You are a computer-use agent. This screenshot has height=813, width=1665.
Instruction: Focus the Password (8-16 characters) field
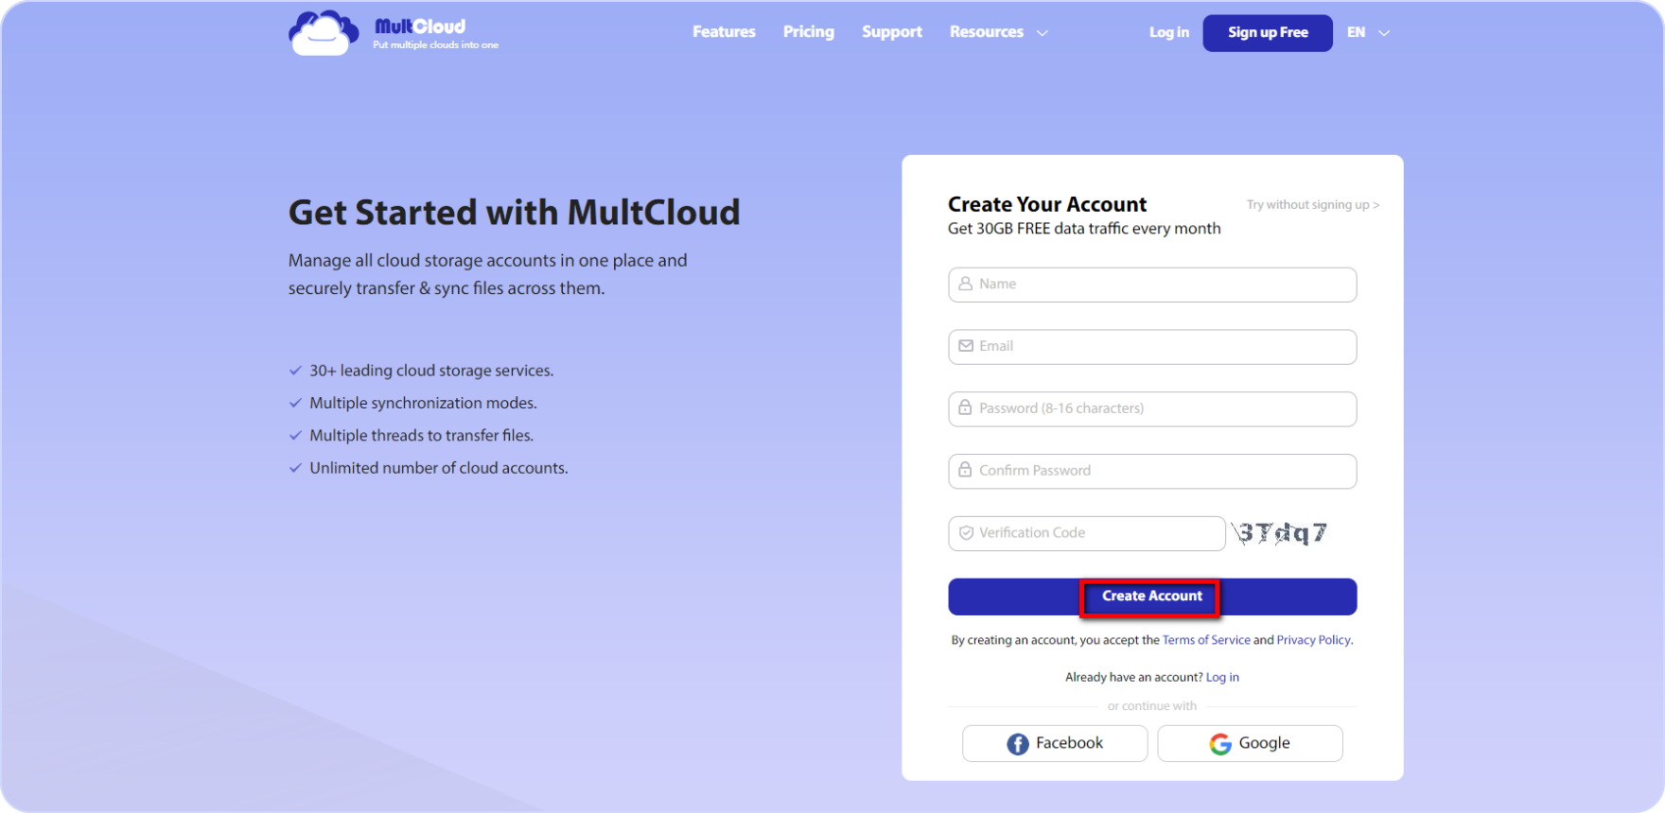(x=1152, y=409)
